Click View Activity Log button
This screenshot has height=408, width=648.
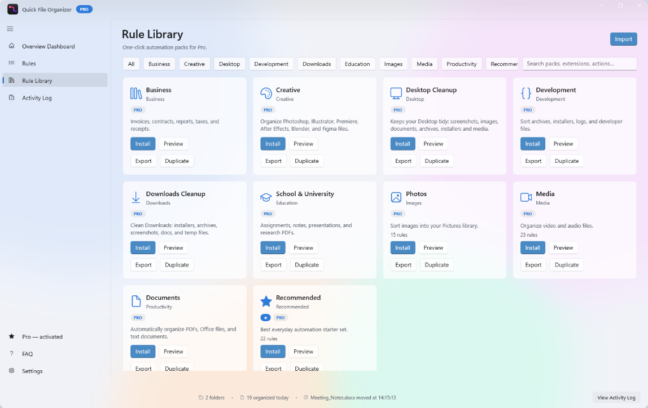coord(616,398)
